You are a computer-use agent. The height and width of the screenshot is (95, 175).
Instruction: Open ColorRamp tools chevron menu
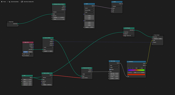click(x=133, y=68)
